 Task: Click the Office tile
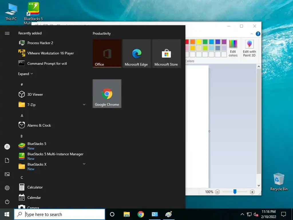click(107, 53)
